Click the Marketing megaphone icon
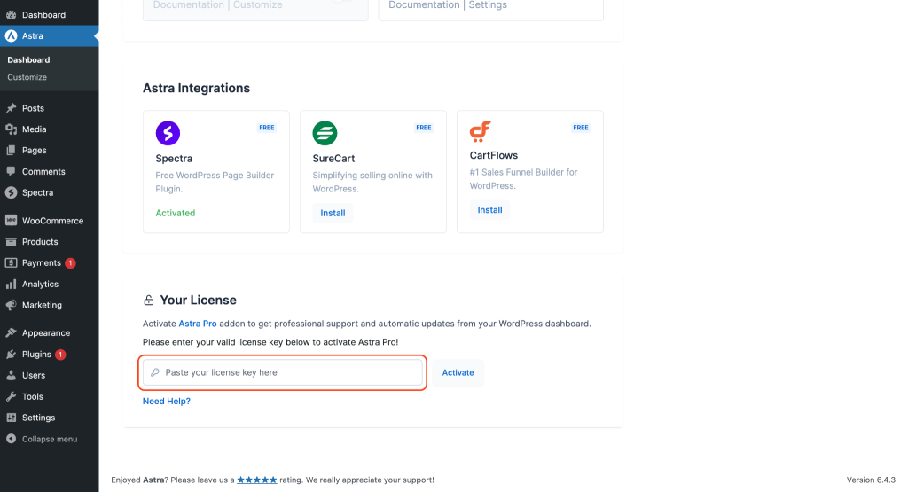Screen dimensions: 908x492 click(x=11, y=305)
